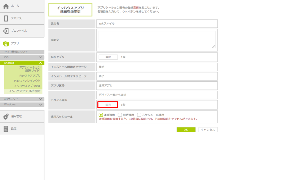Click the Profile gear-document icon
This screenshot has width=290, height=180.
tap(6, 31)
